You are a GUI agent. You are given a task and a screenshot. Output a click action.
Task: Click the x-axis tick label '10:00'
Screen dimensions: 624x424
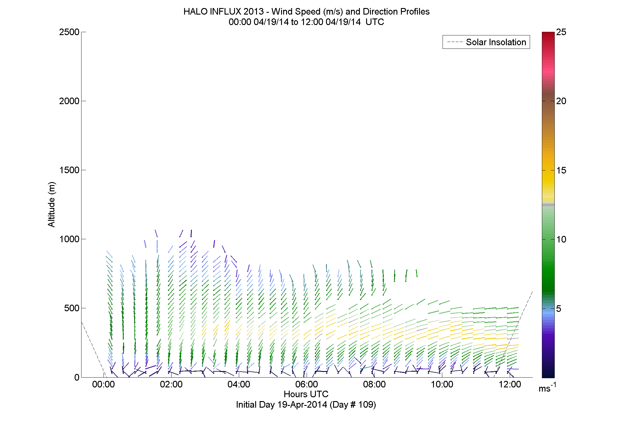coord(442,384)
